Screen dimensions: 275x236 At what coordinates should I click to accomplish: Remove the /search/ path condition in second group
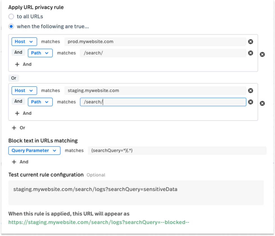[251, 102]
